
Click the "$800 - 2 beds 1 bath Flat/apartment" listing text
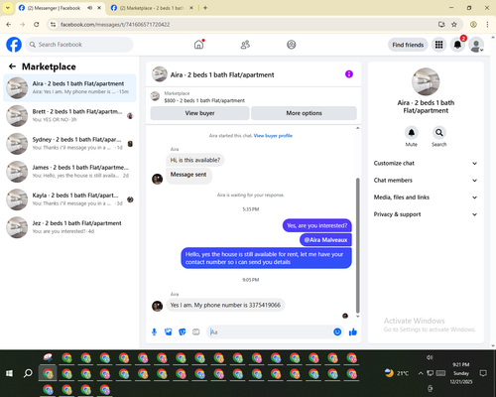click(x=204, y=100)
